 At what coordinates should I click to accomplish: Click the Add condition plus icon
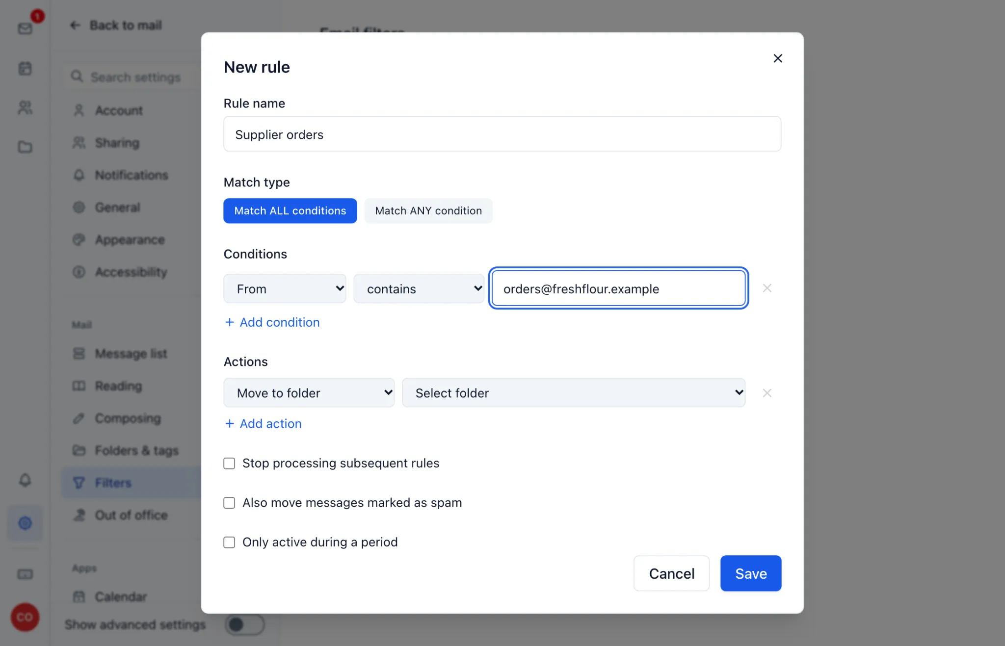coord(229,322)
